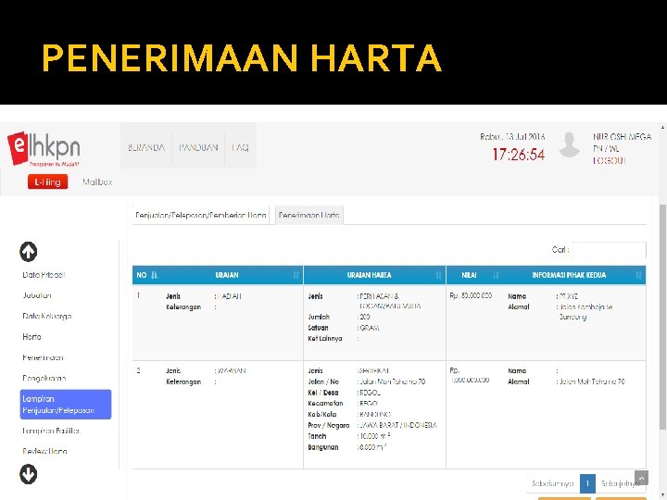Click the user avatar icon

pos(569,145)
